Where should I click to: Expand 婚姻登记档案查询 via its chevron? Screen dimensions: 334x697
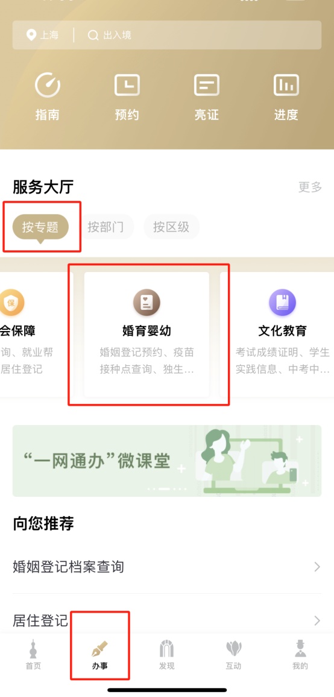coord(317,567)
